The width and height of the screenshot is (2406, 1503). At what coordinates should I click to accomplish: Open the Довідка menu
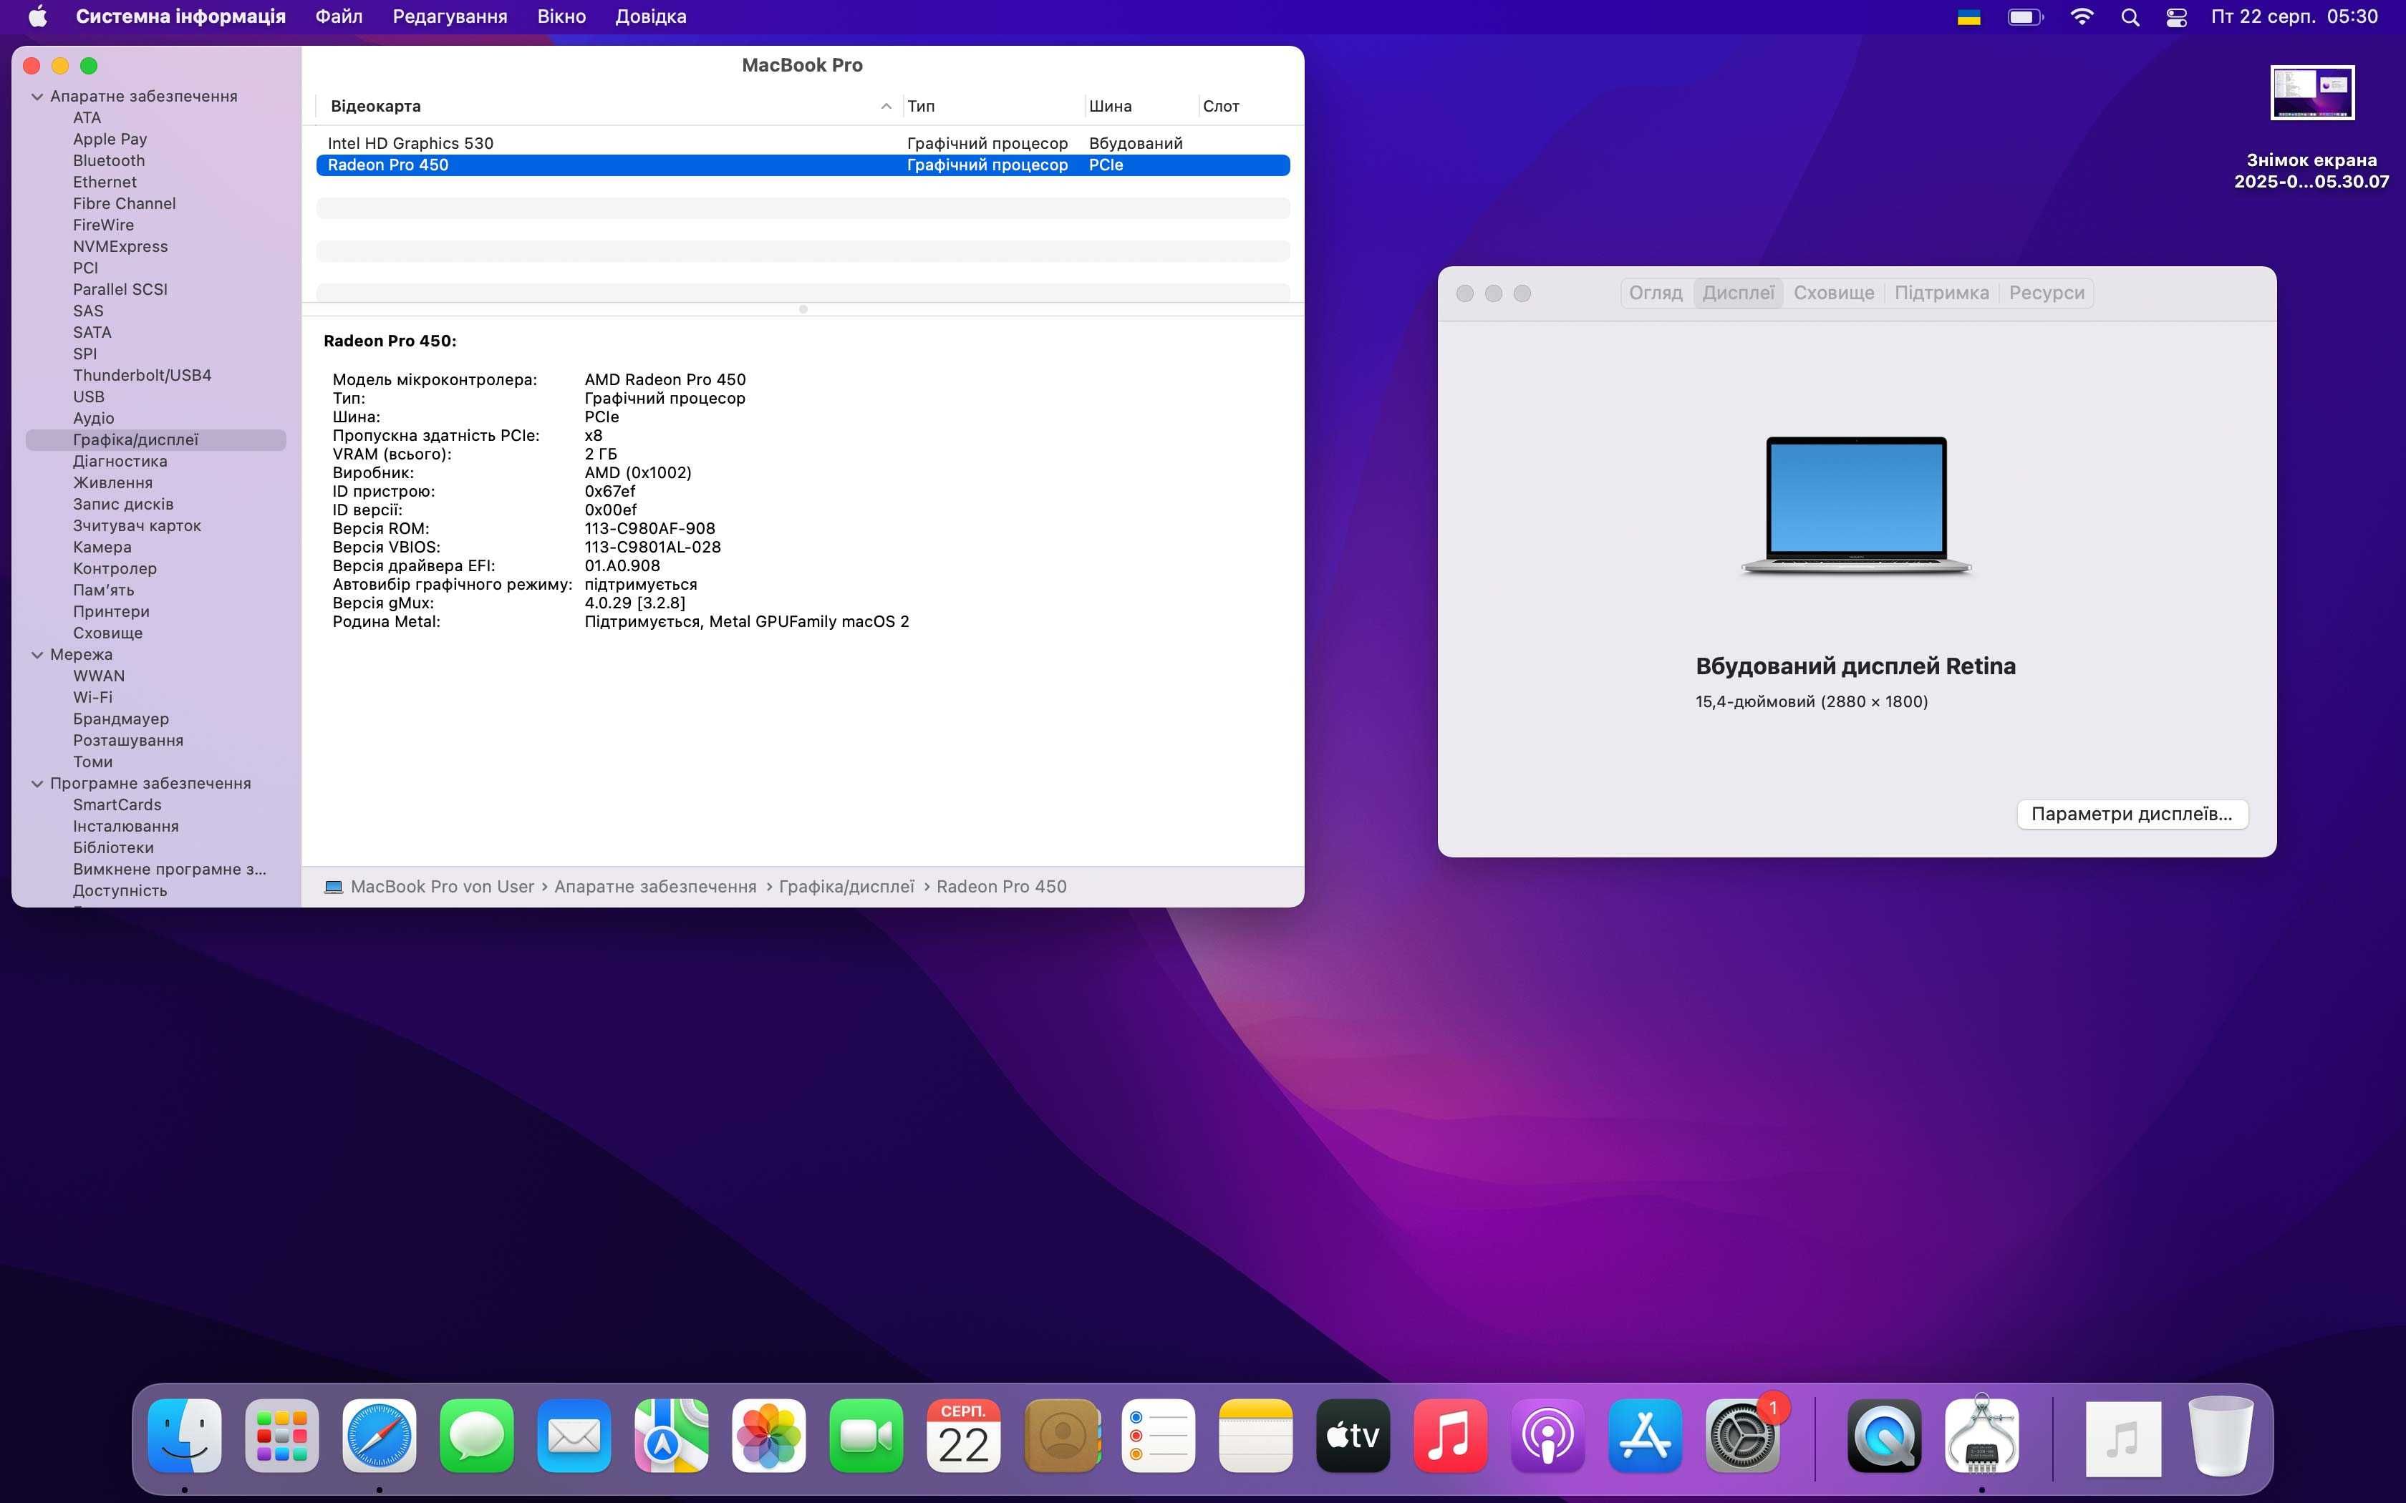650,17
